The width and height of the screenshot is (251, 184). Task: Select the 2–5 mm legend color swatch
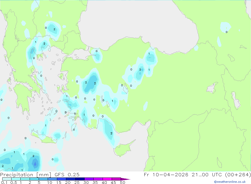[x=34, y=179]
